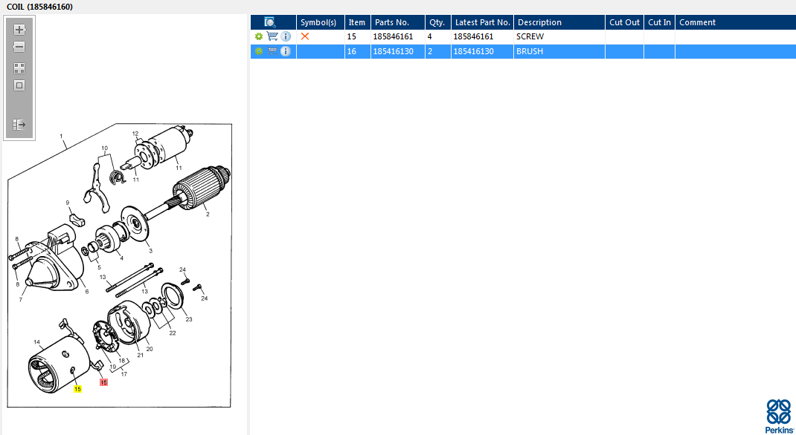Click callout 2 near the armature

[208, 215]
